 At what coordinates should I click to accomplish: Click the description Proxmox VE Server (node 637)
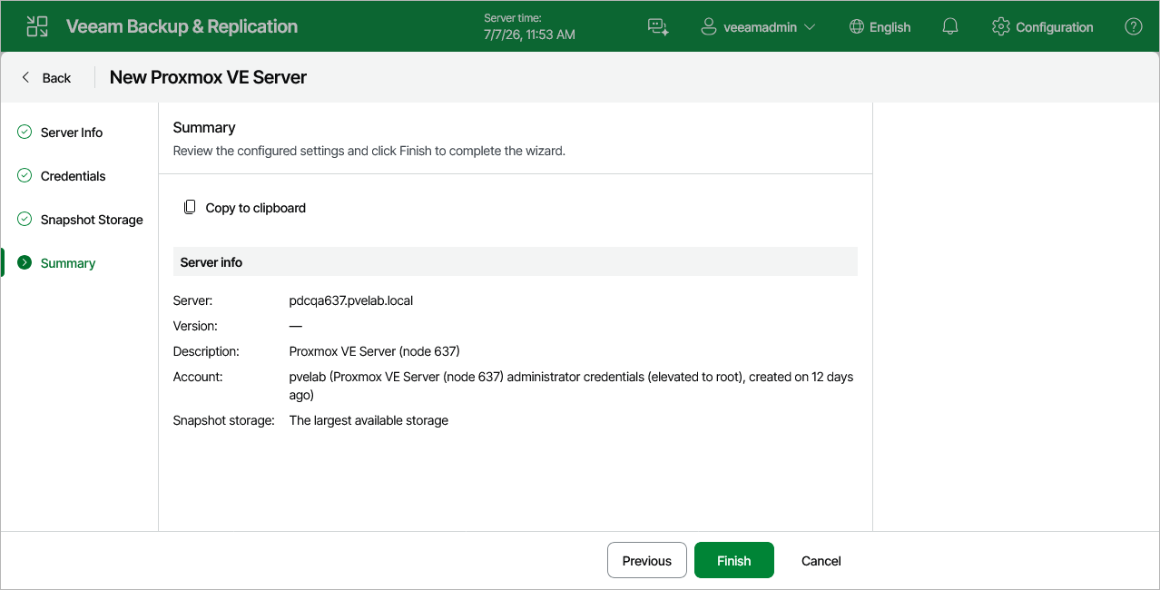click(375, 351)
